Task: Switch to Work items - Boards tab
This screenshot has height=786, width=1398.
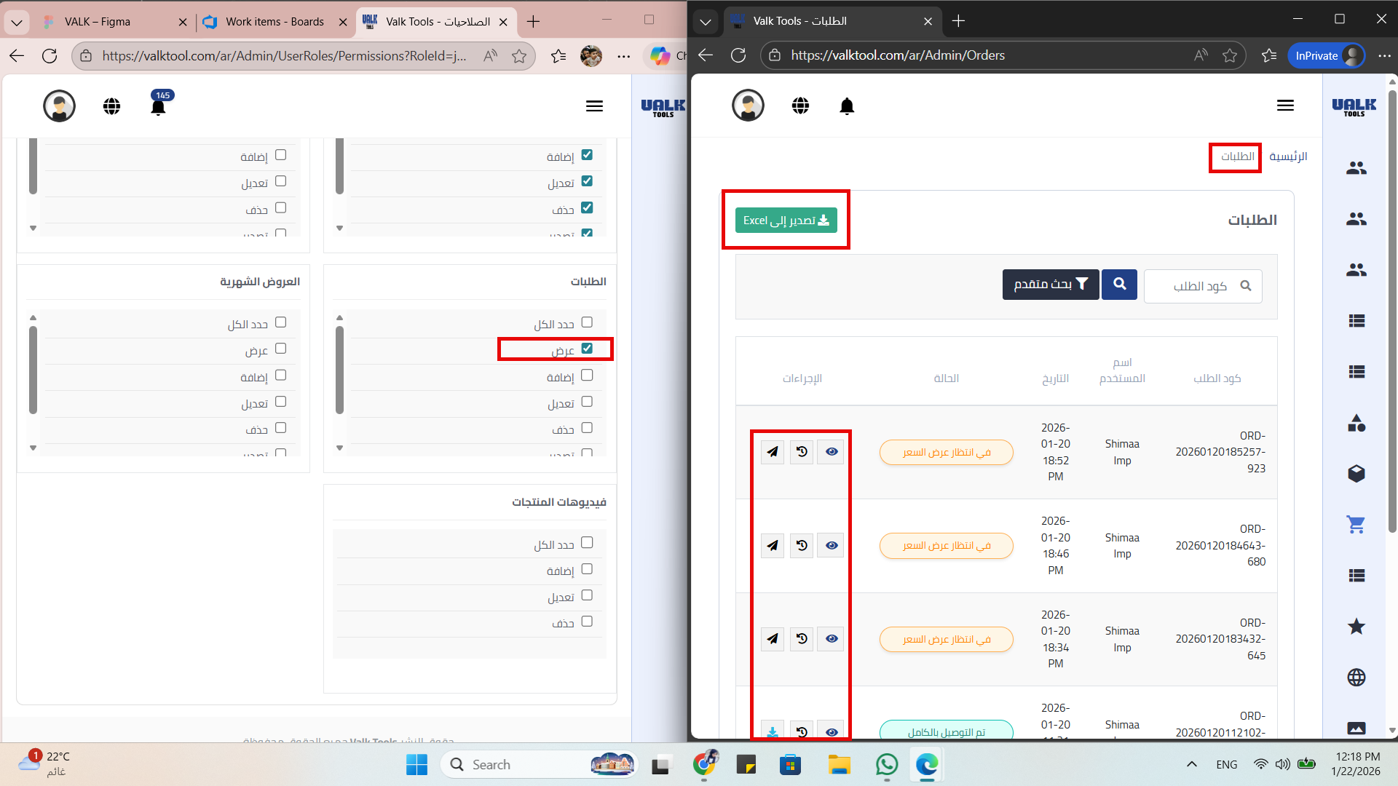Action: [x=275, y=22]
